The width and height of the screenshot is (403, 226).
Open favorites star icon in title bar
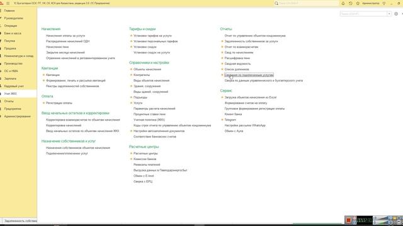[x=358, y=3]
